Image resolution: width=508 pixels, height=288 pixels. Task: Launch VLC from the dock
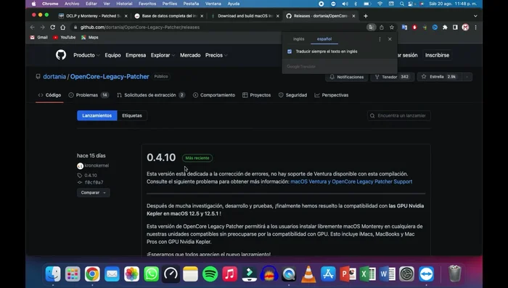click(308, 274)
